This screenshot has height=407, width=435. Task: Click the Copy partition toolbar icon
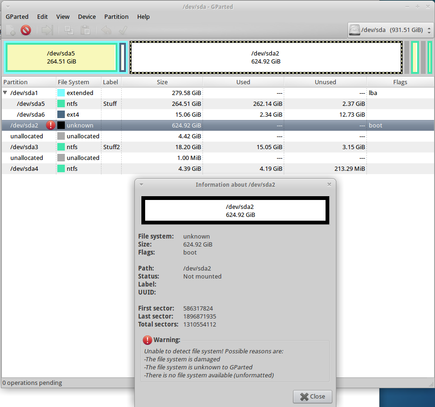click(x=69, y=30)
